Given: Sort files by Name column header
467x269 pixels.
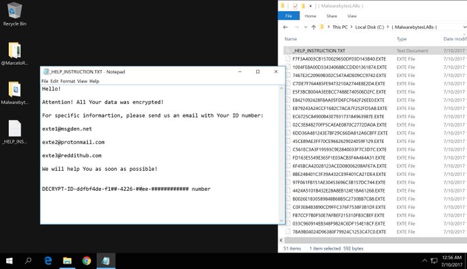Looking at the screenshot, I should point(291,38).
